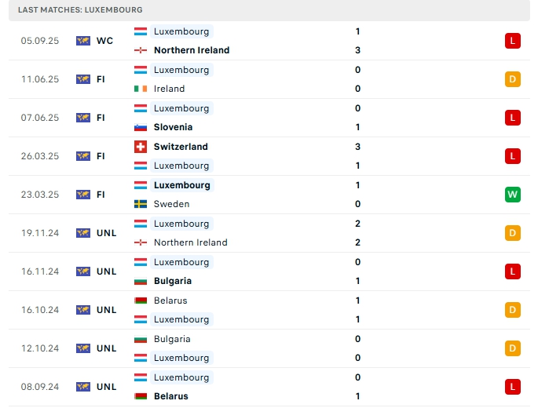The width and height of the screenshot is (538, 408).
Task: Open the UNL competition label dated 19.11.24
Action: point(106,233)
